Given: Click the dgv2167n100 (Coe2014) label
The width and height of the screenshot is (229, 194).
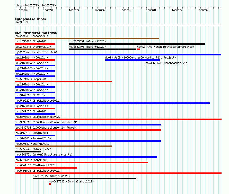Looking at the screenshot, I should coord(32,84).
